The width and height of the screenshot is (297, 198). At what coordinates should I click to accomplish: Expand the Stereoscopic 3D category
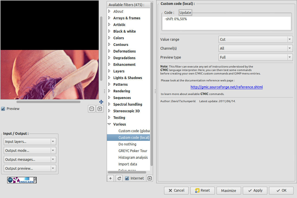(109, 111)
